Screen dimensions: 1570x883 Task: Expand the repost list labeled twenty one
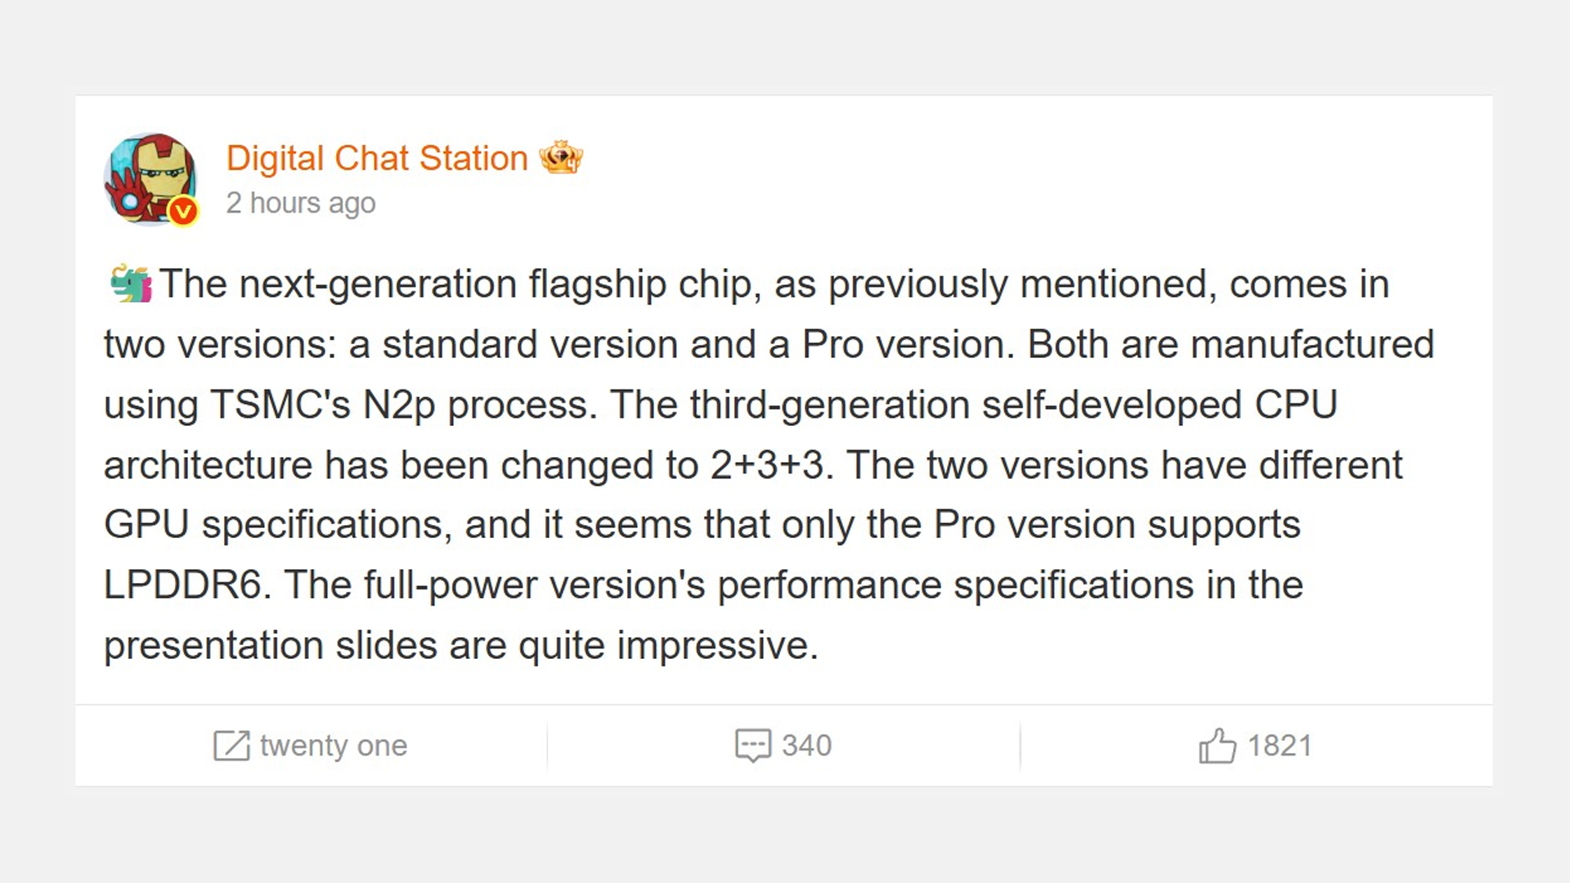pyautogui.click(x=331, y=745)
